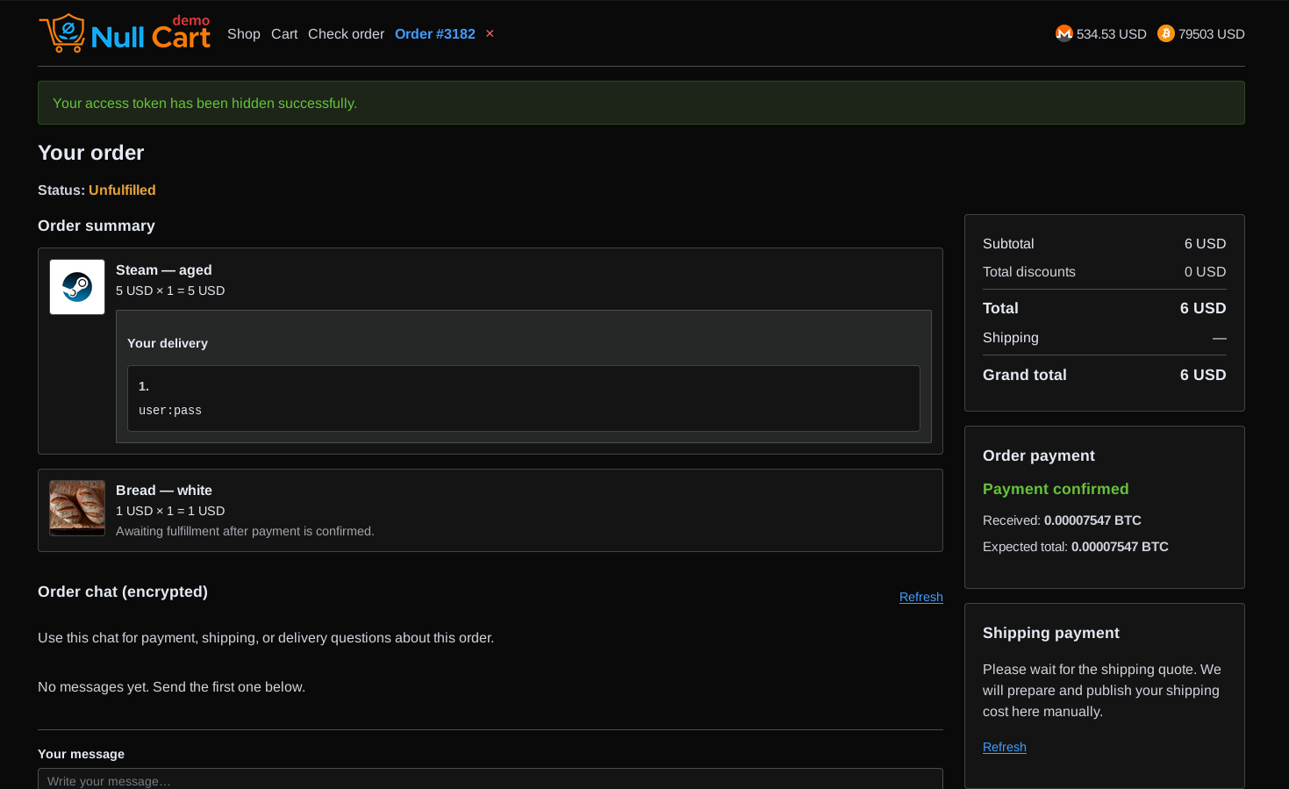Open the Cart page

point(284,33)
